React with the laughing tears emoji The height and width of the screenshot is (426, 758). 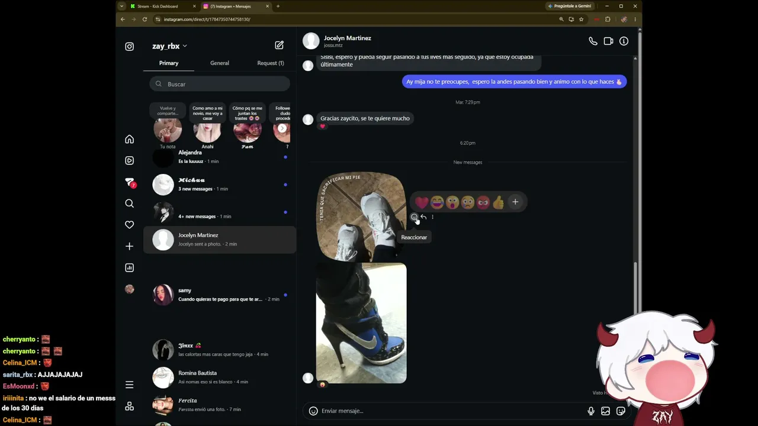[437, 202]
